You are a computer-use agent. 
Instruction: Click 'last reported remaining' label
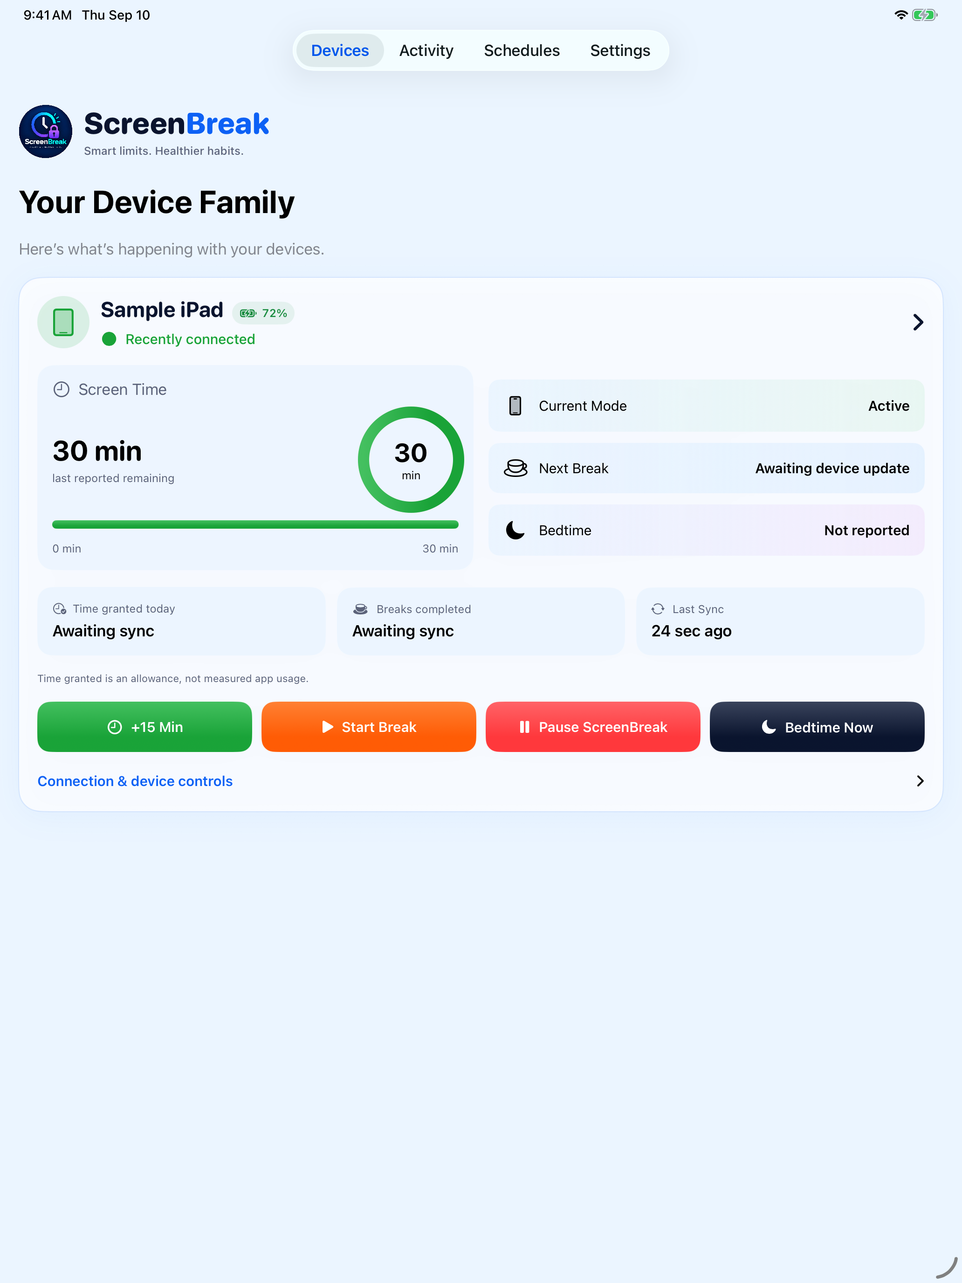(113, 478)
